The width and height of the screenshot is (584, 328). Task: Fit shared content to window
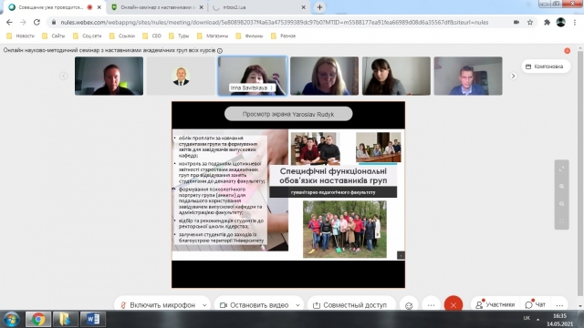(x=562, y=221)
